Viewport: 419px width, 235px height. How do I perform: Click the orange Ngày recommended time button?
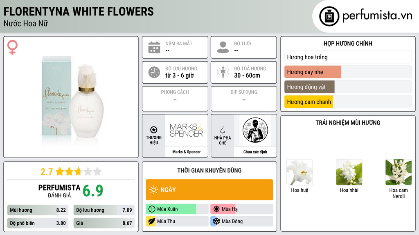pos(209,190)
